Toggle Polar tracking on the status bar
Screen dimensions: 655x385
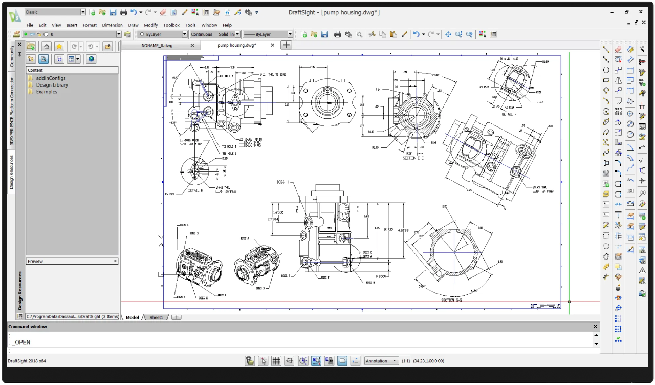point(303,360)
